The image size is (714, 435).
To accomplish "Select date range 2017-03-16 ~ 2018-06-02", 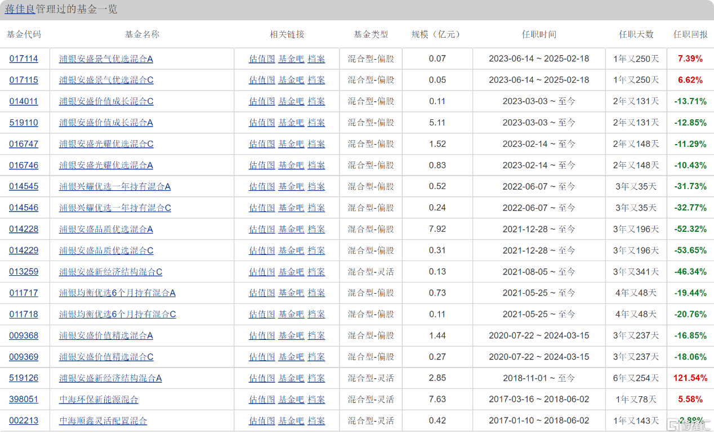I will [x=539, y=400].
